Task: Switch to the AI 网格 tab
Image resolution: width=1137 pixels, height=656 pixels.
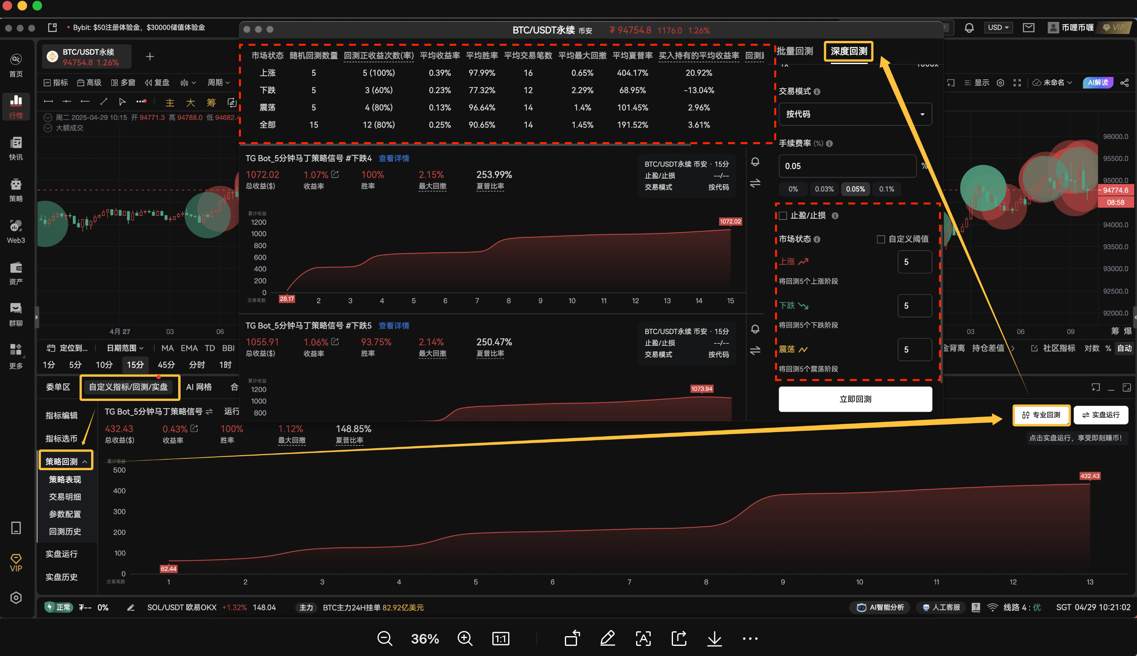Action: click(199, 387)
